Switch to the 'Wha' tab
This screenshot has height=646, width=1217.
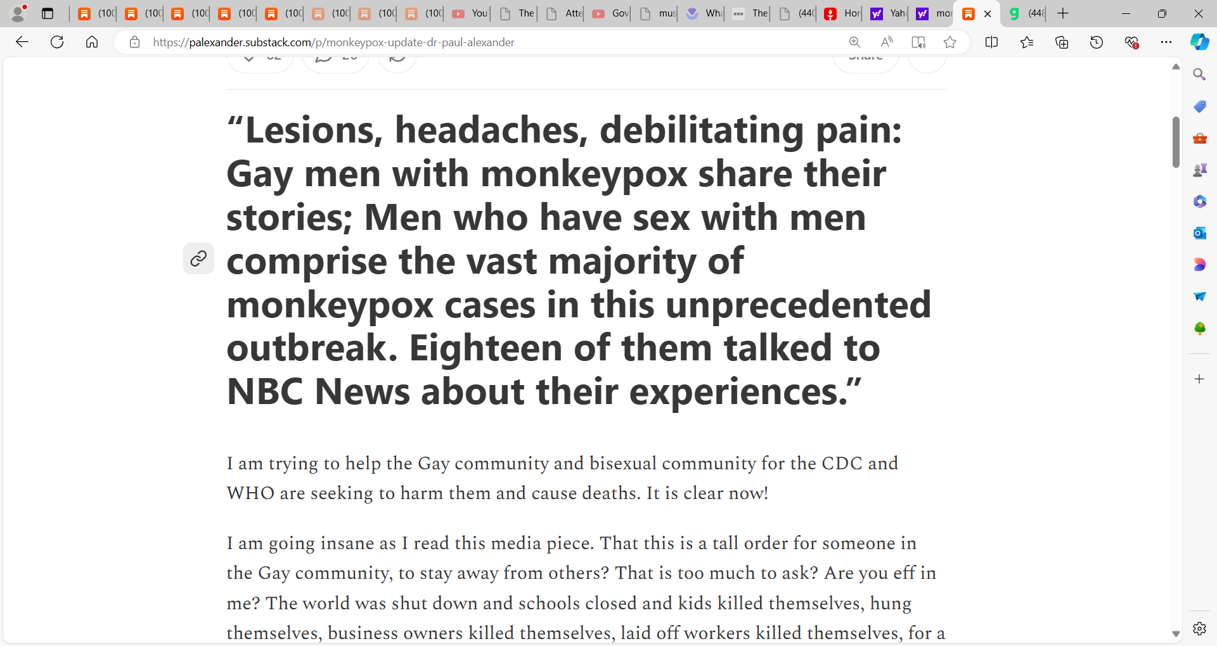[x=704, y=13]
